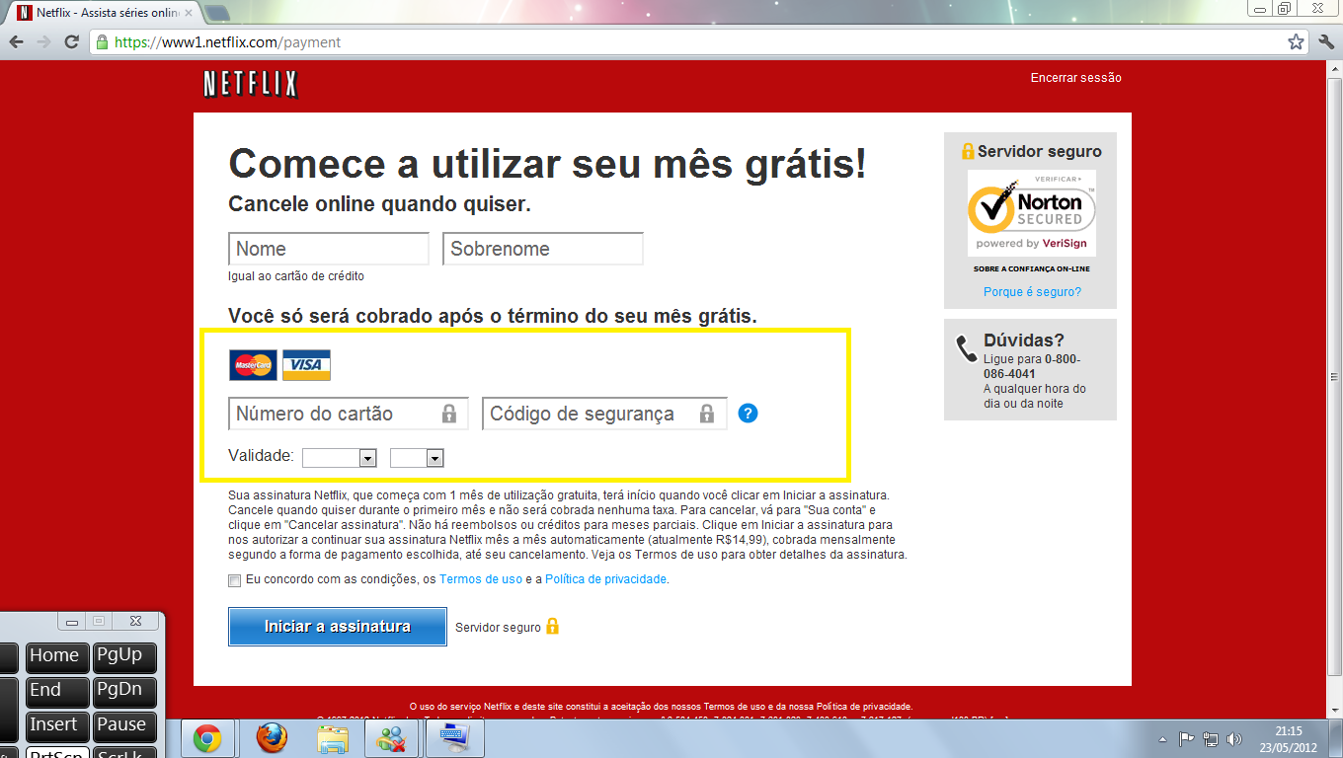Click the Número do cartão field

pos(349,414)
